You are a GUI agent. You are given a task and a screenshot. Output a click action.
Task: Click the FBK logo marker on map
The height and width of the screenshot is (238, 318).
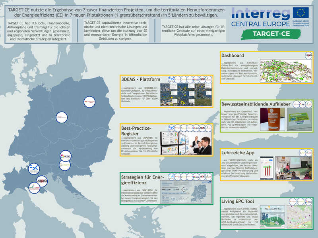coord(34,168)
